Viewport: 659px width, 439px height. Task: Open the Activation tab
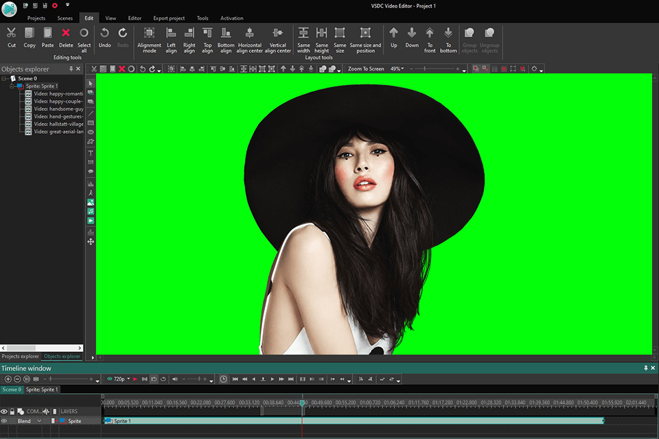[x=231, y=18]
